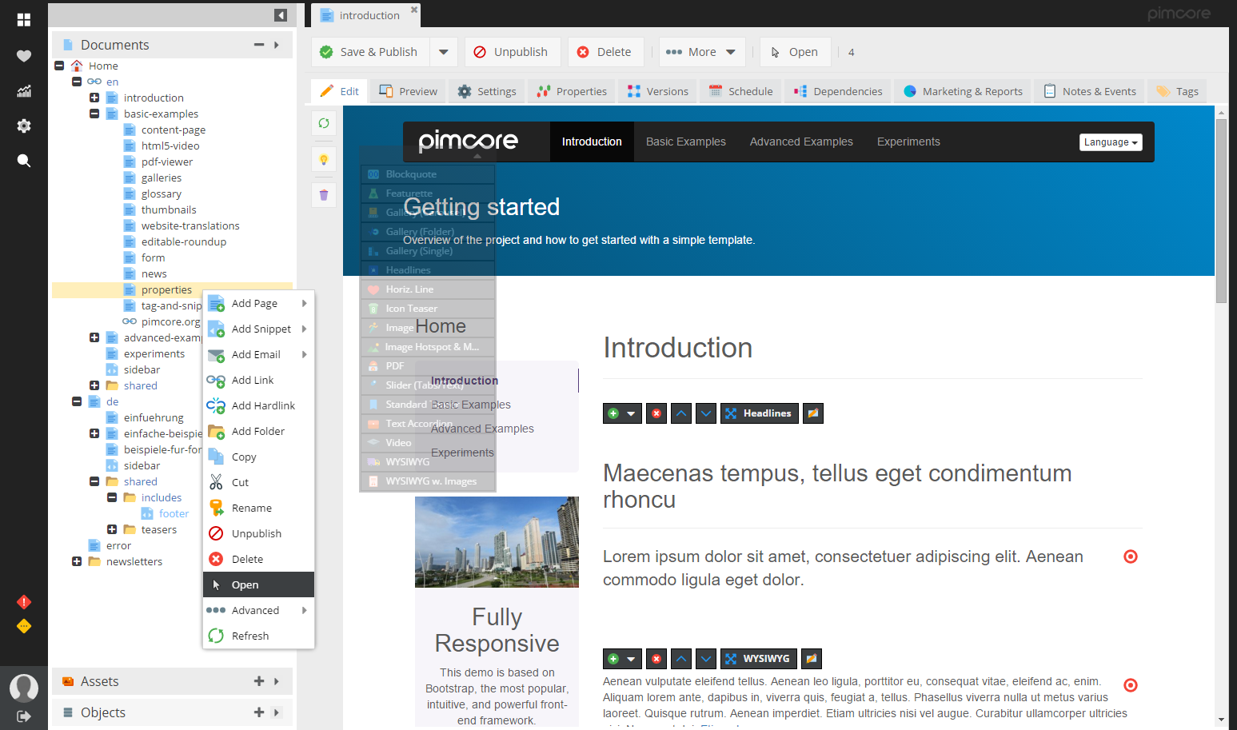Click the red warning notification icon

pyautogui.click(x=24, y=602)
